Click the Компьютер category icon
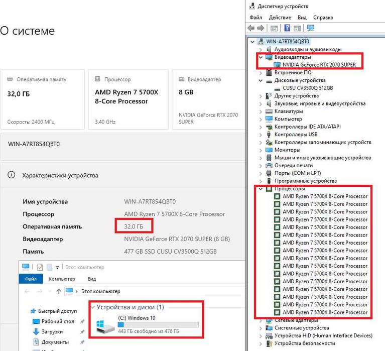 pos(269,119)
